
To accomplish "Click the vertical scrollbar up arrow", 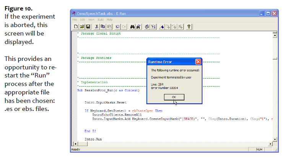I will tap(275, 35).
